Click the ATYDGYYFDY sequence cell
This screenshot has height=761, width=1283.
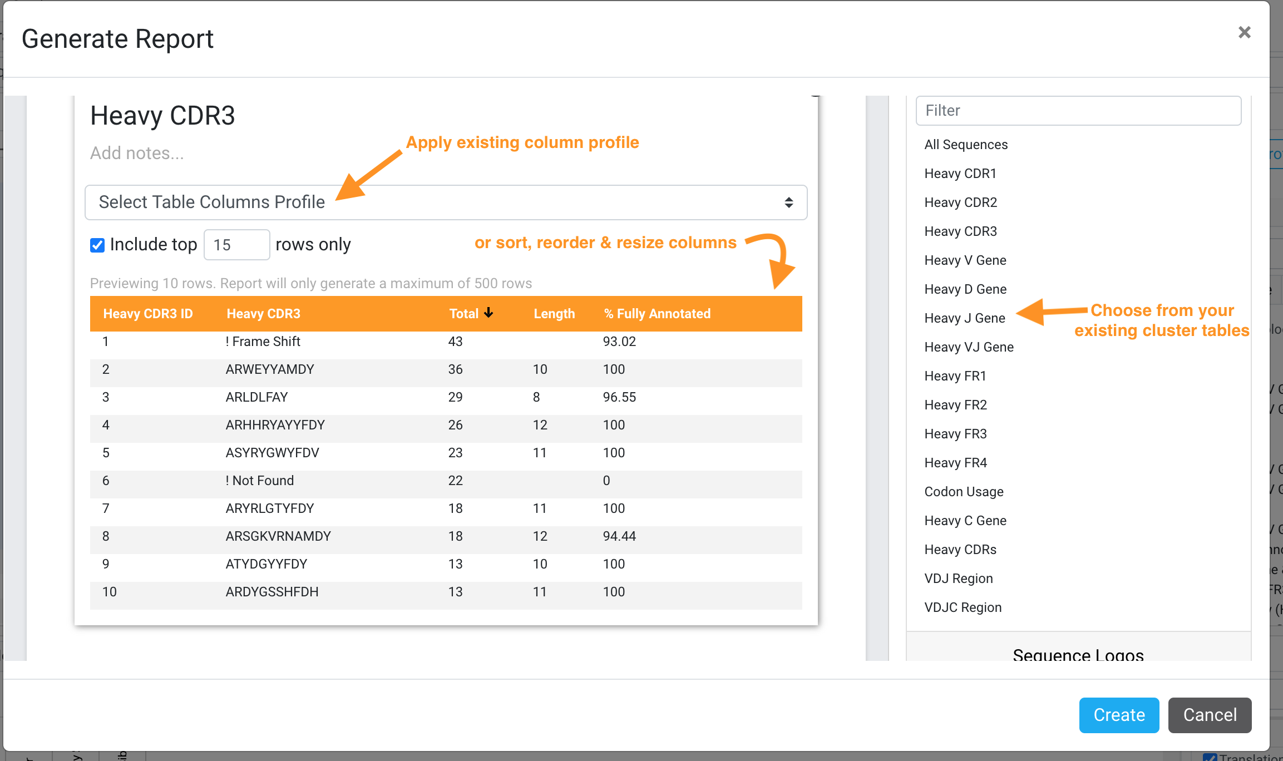pos(266,564)
